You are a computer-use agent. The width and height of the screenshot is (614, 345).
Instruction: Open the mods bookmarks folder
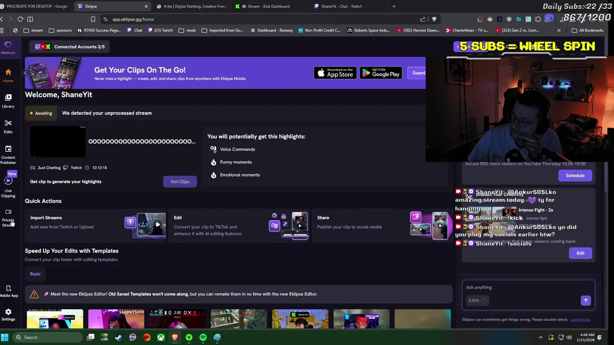tap(187, 30)
